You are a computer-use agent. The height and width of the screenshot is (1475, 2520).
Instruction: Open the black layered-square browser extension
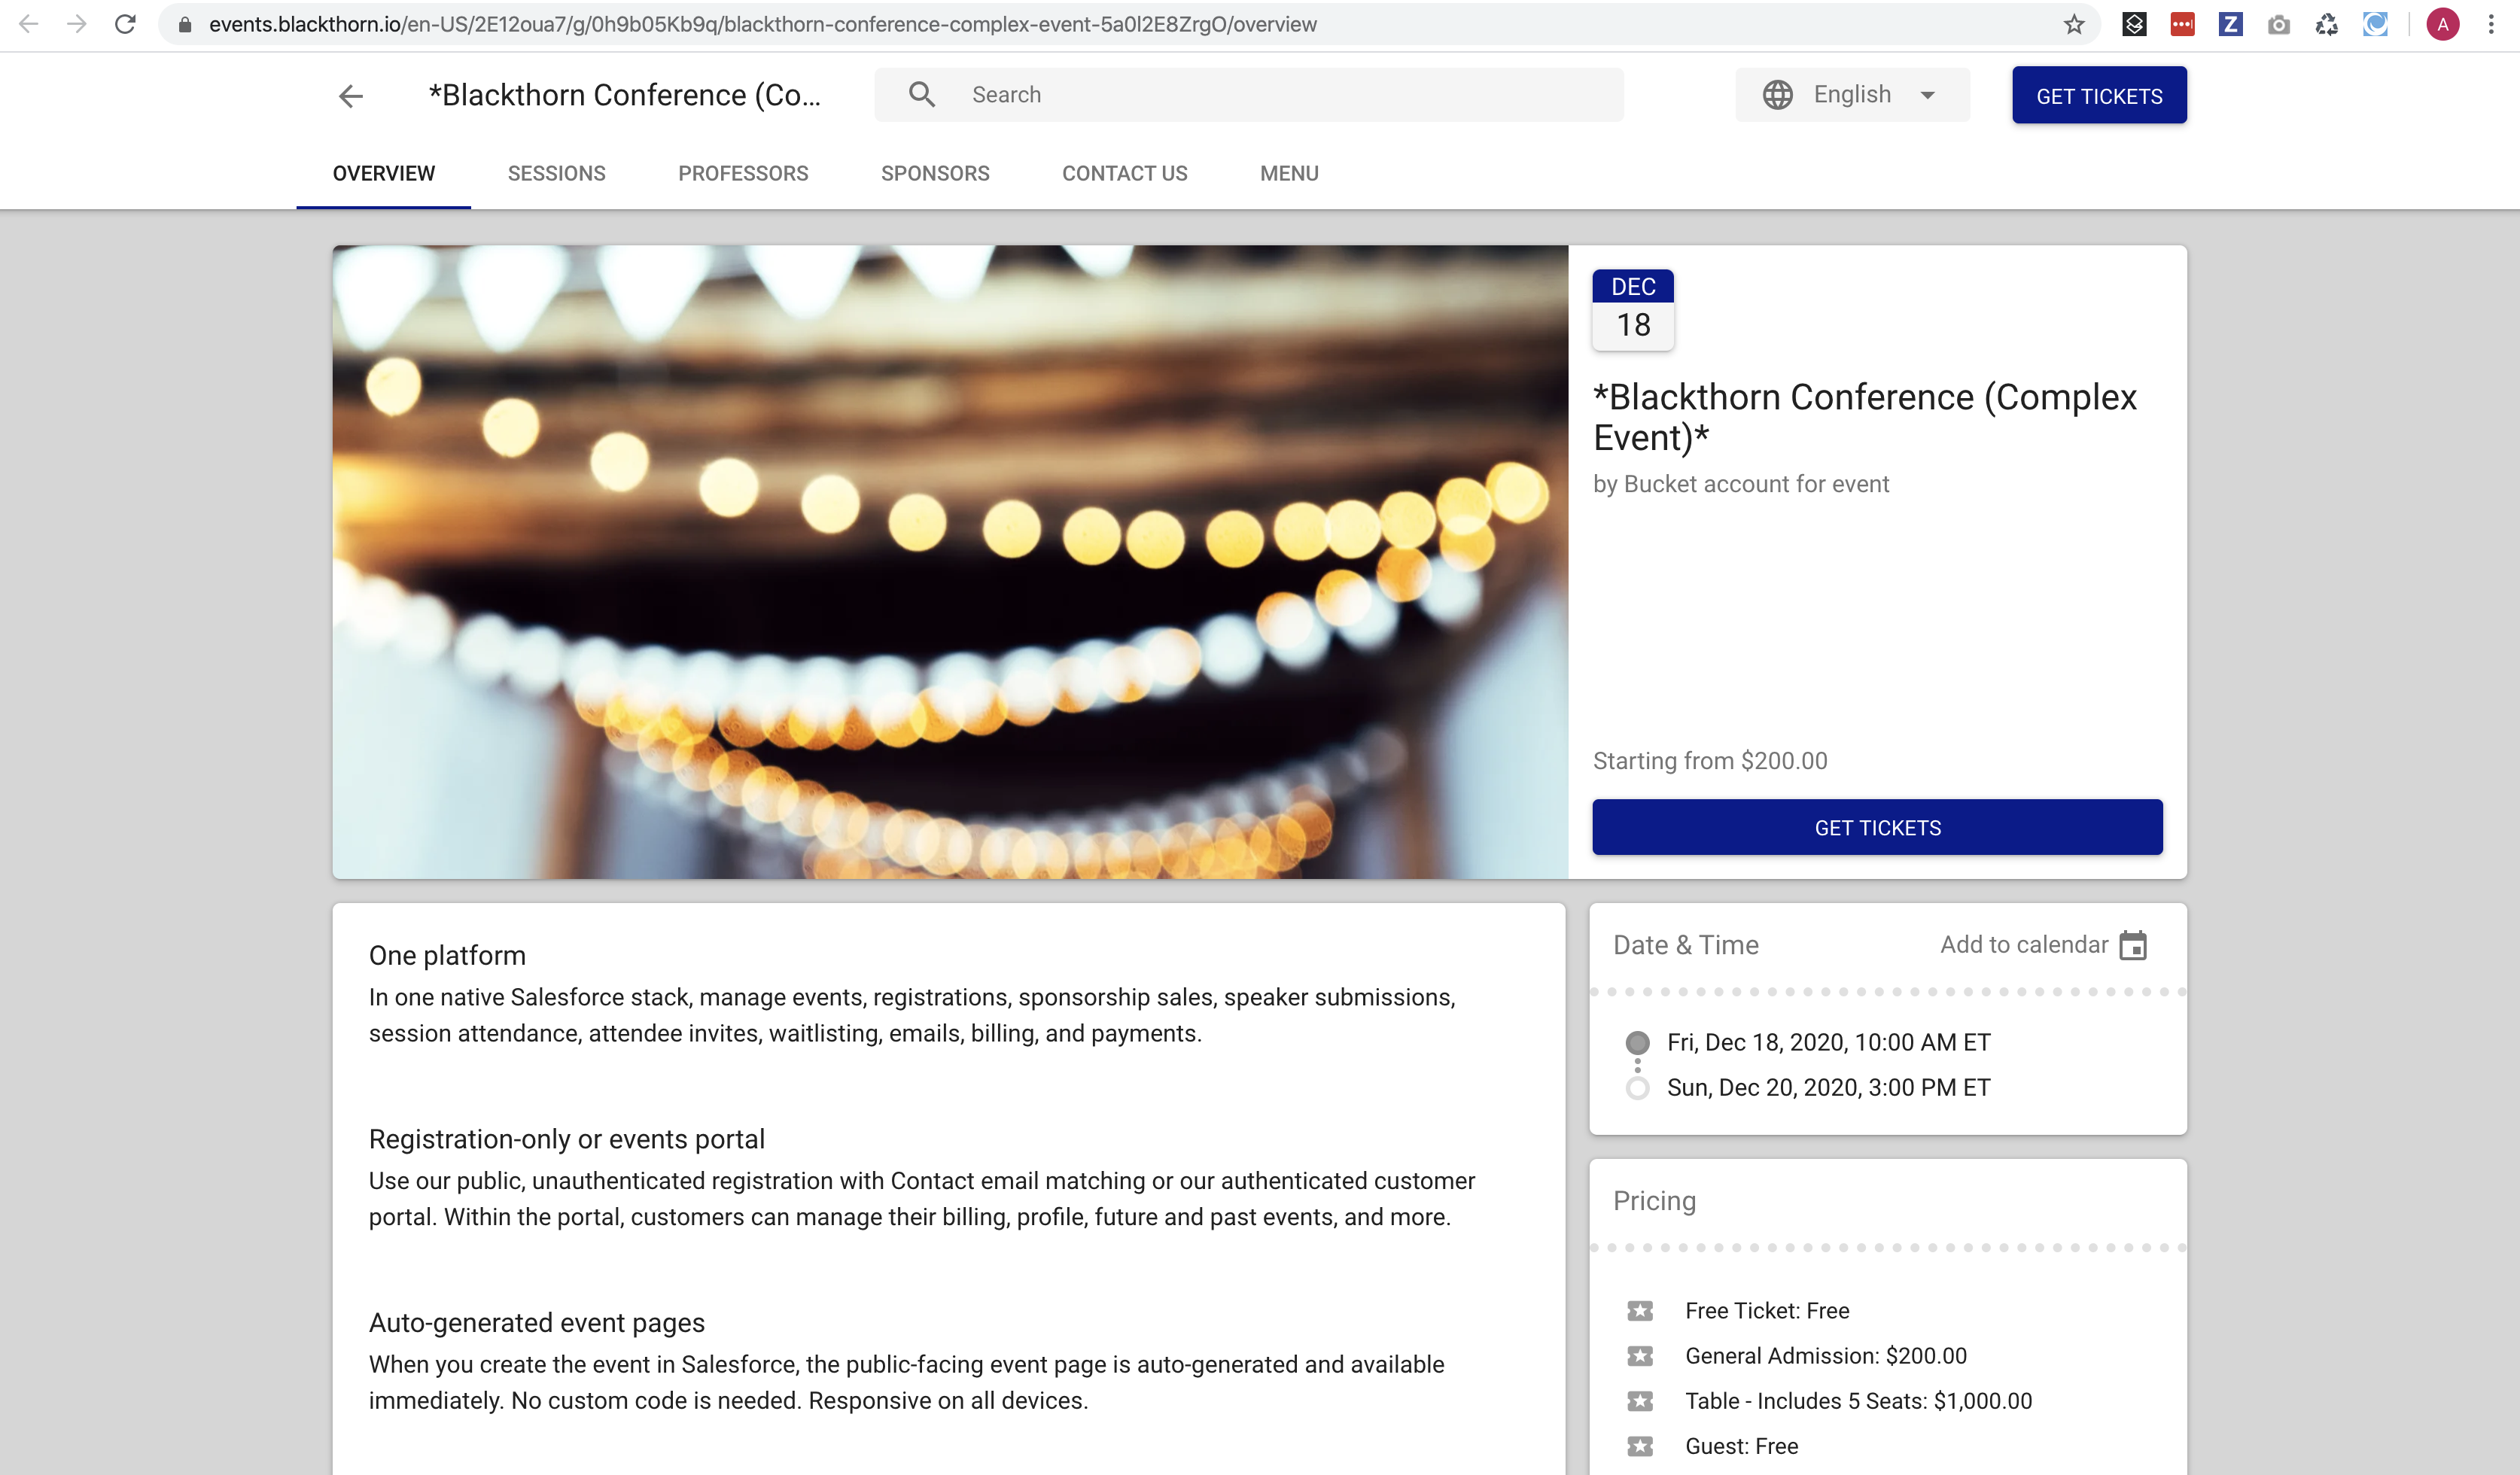coord(2134,25)
